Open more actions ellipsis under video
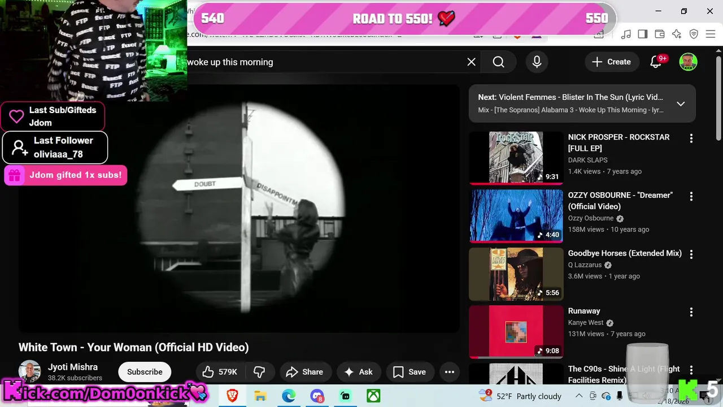Viewport: 723px width, 407px height. click(x=450, y=372)
